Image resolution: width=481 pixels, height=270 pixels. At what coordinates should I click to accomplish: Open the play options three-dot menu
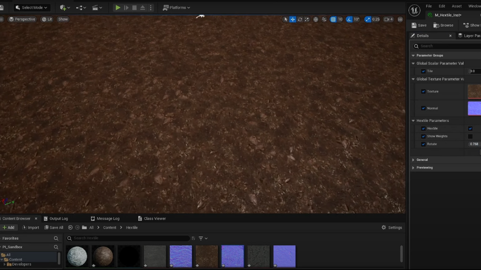pyautogui.click(x=151, y=8)
